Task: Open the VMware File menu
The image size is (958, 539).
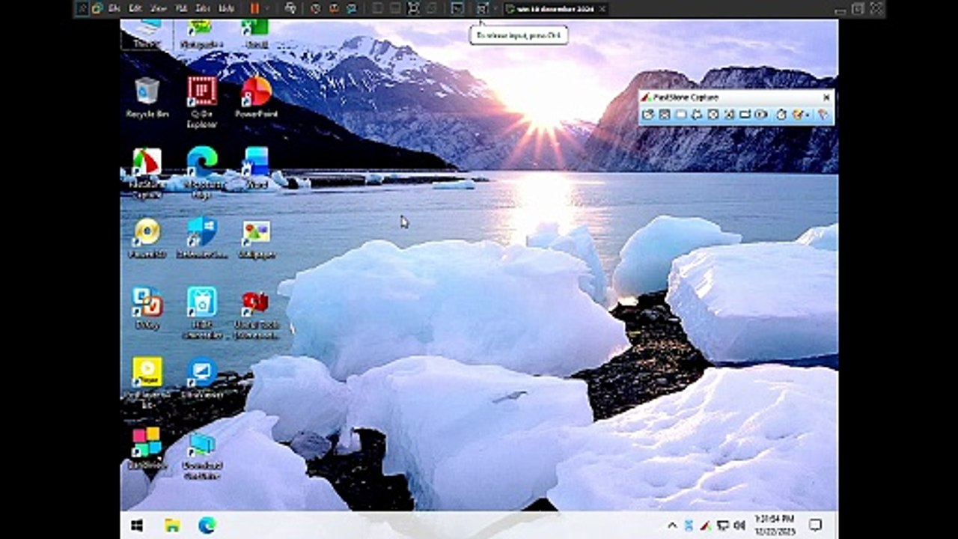Action: pos(115,8)
